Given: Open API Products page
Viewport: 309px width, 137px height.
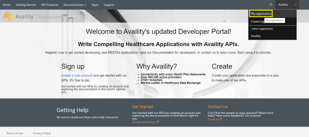Looking at the screenshot, I should click(49, 5).
